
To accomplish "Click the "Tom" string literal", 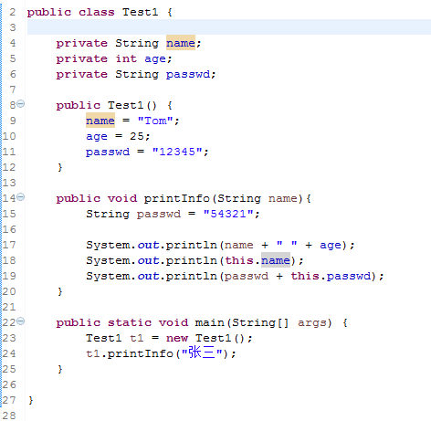I will (x=155, y=121).
